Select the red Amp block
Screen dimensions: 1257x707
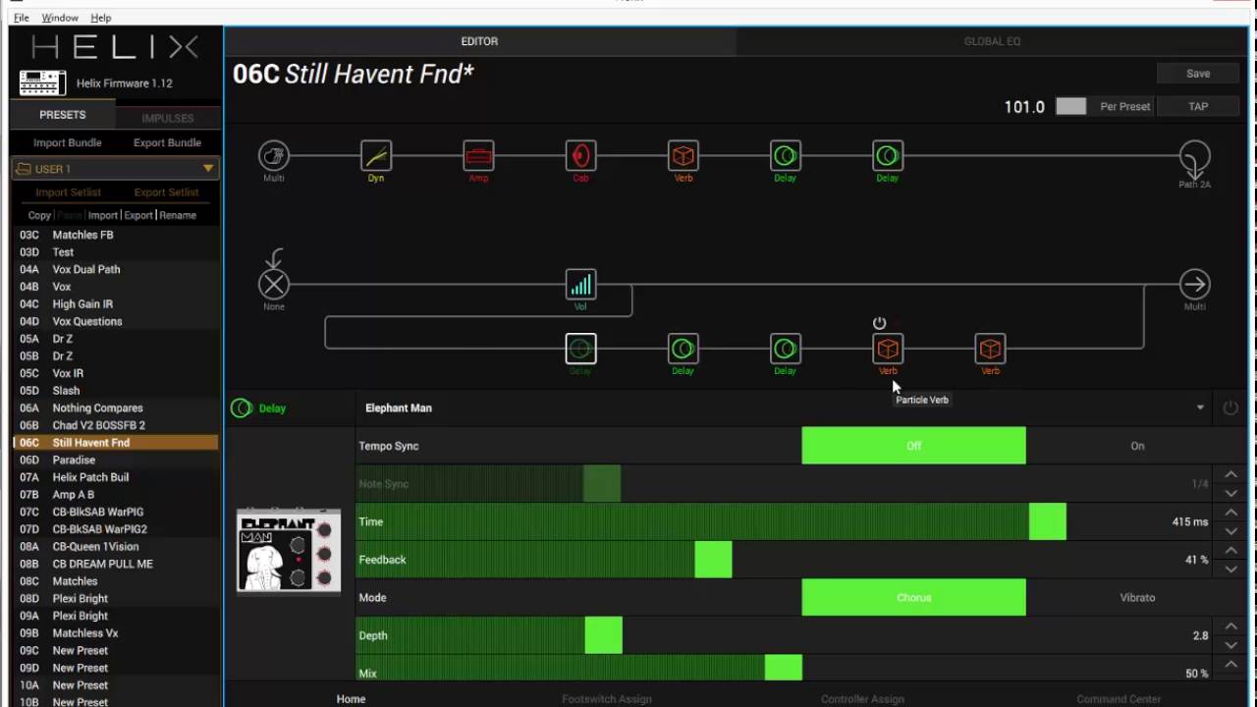point(478,155)
